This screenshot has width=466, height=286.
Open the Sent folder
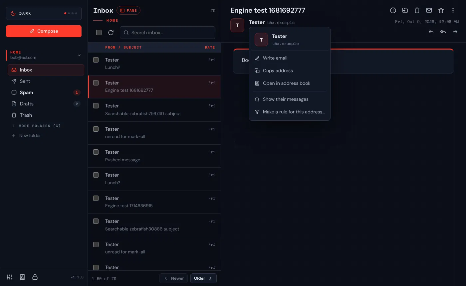tap(46, 81)
